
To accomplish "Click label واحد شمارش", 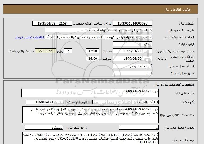I will [x=77, y=128].
